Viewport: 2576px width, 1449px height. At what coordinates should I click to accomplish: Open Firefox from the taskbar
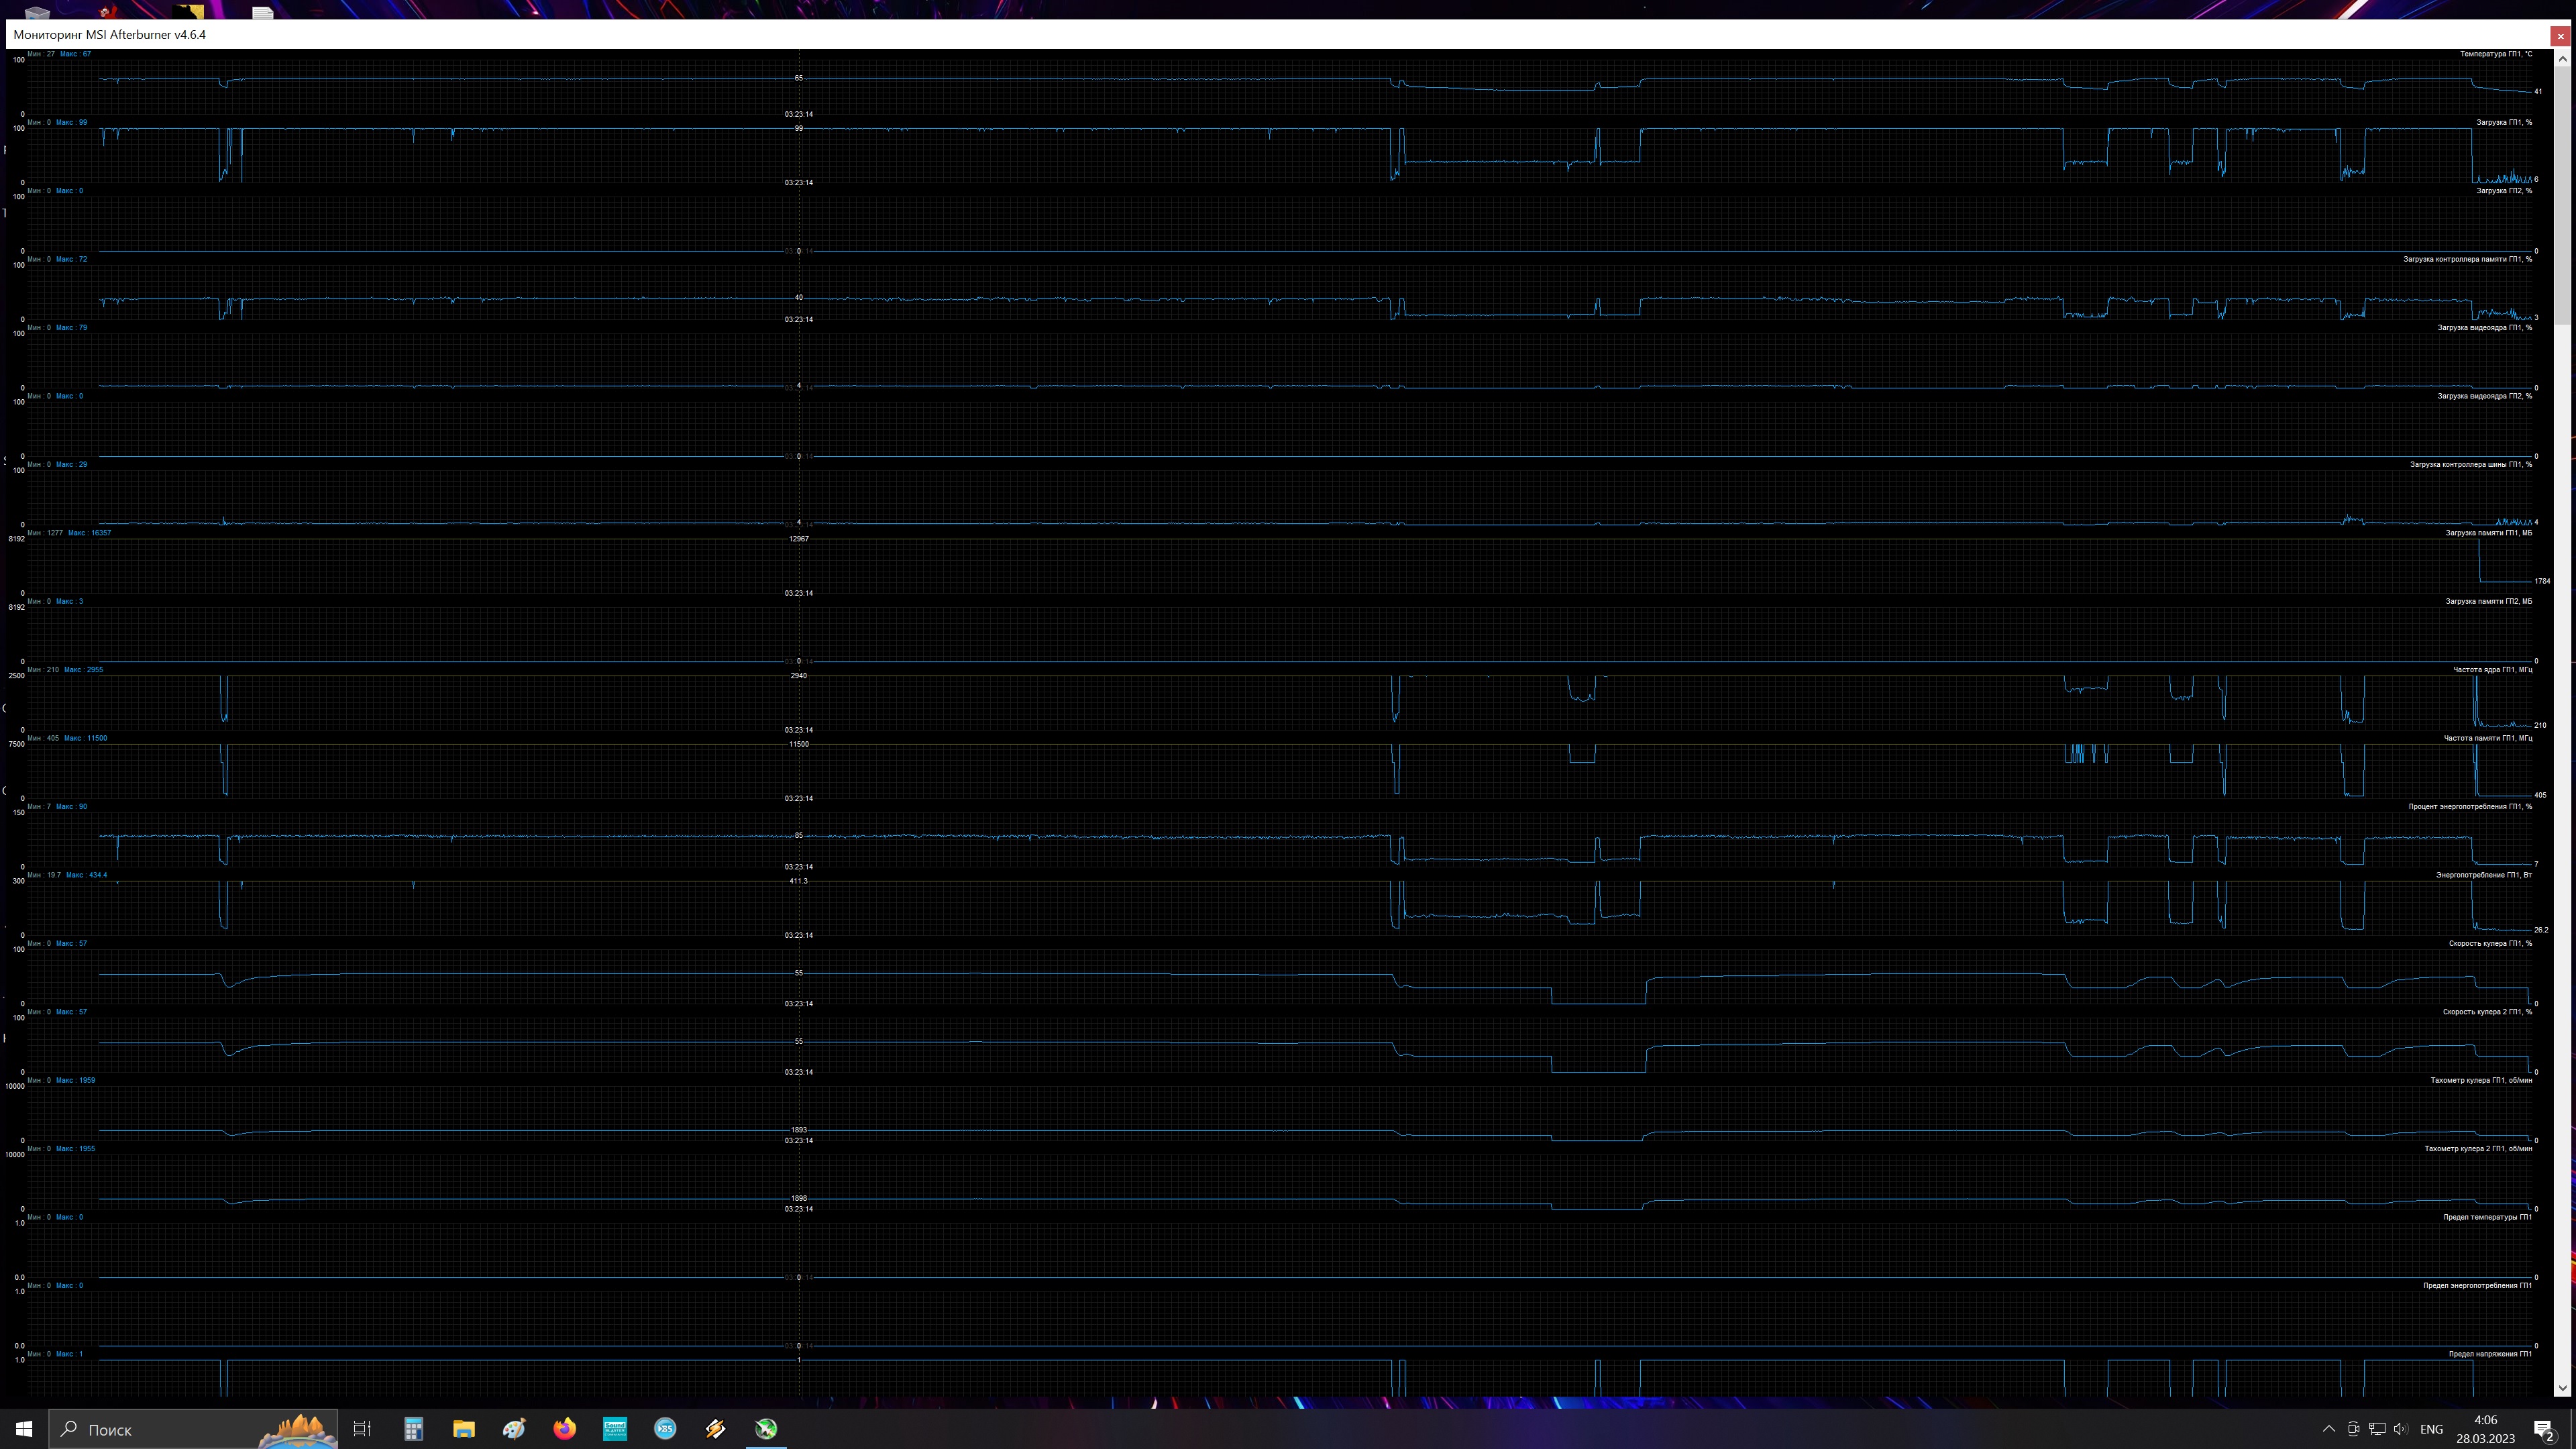(x=564, y=1429)
